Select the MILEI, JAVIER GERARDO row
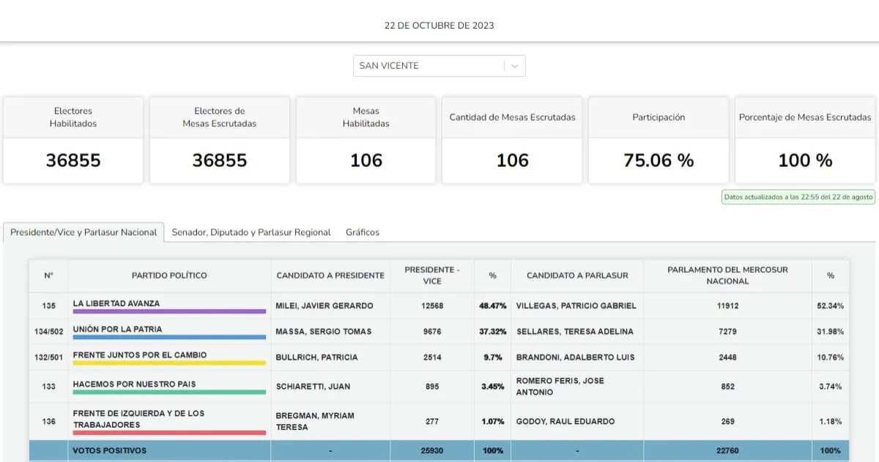879x462 pixels. tap(439, 305)
